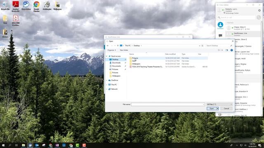Expand This PC in navigation pane
Viewport: 264px width, 148px height.
tap(106, 85)
